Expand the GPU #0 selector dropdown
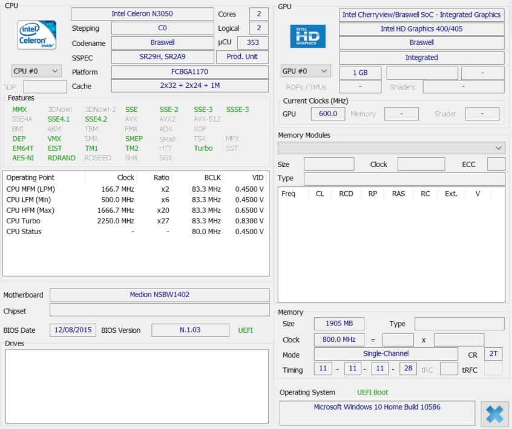 point(306,71)
